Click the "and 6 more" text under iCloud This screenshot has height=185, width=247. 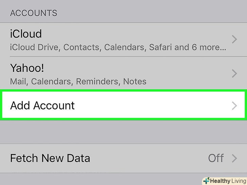[204, 47]
